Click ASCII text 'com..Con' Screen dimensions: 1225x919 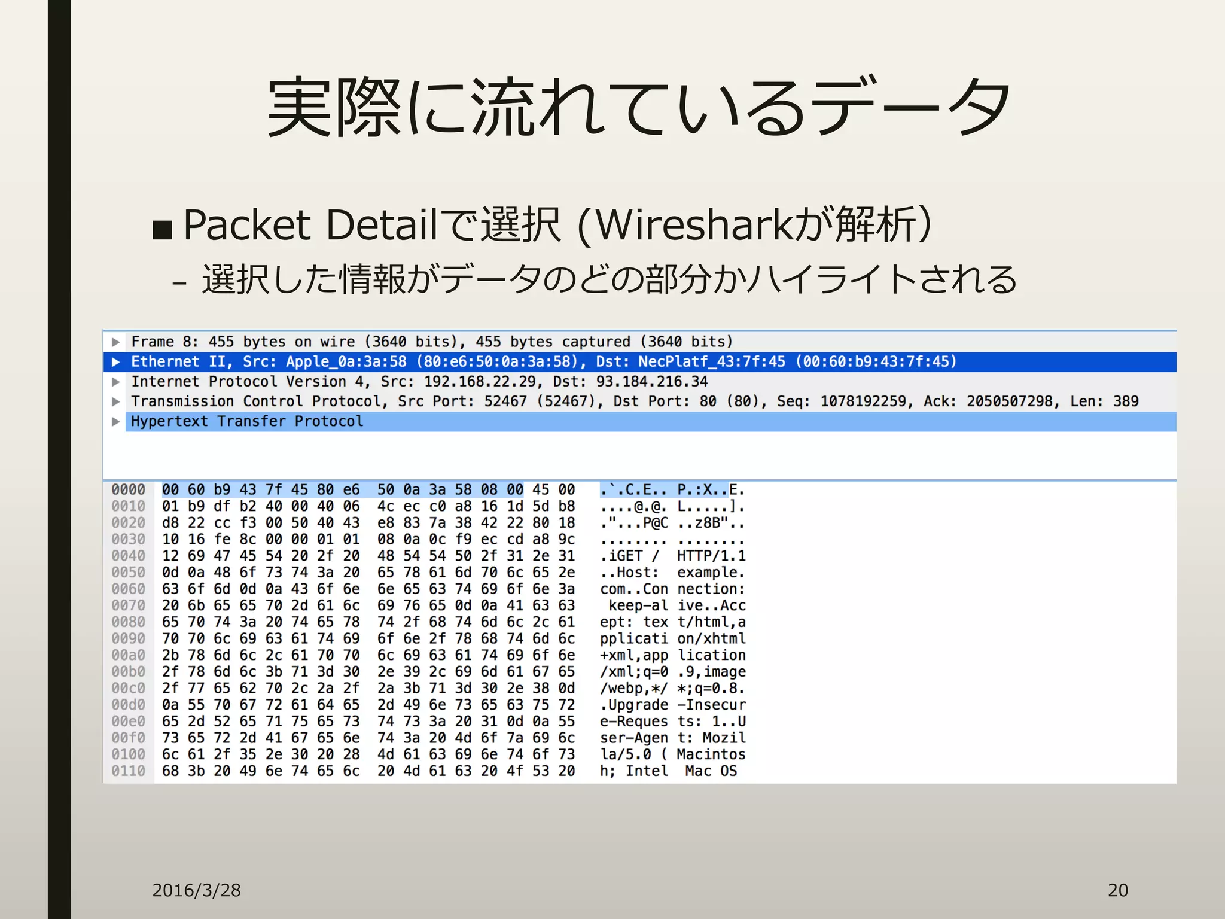(634, 589)
